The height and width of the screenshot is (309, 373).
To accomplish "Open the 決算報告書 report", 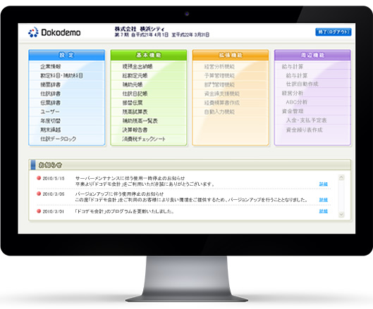I will pos(135,130).
